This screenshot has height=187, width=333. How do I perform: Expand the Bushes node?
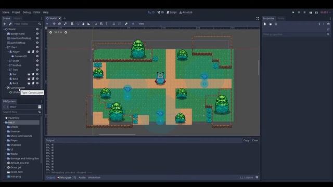pos(8,65)
